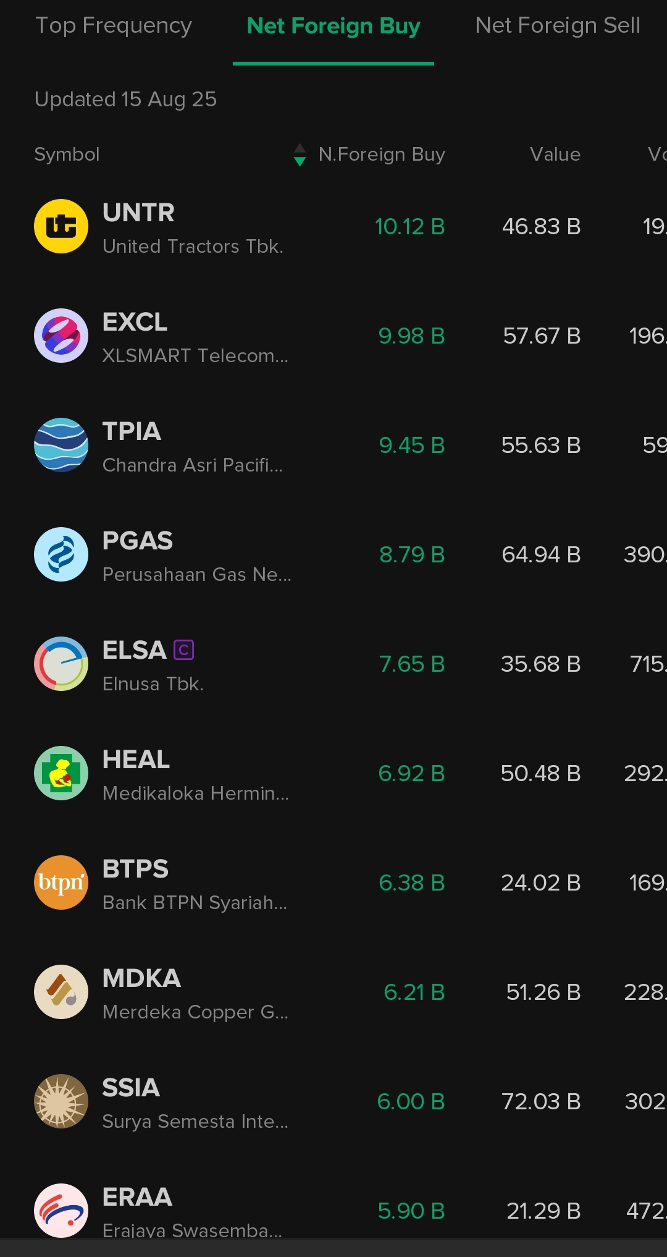The width and height of the screenshot is (667, 1257).
Task: Tap the EXCL XLSMART logo icon
Action: (x=61, y=336)
